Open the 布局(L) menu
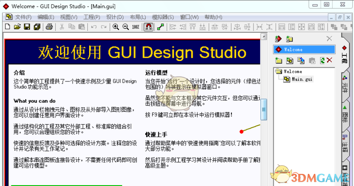Image resolution: width=354 pixels, height=186 pixels. [x=138, y=17]
